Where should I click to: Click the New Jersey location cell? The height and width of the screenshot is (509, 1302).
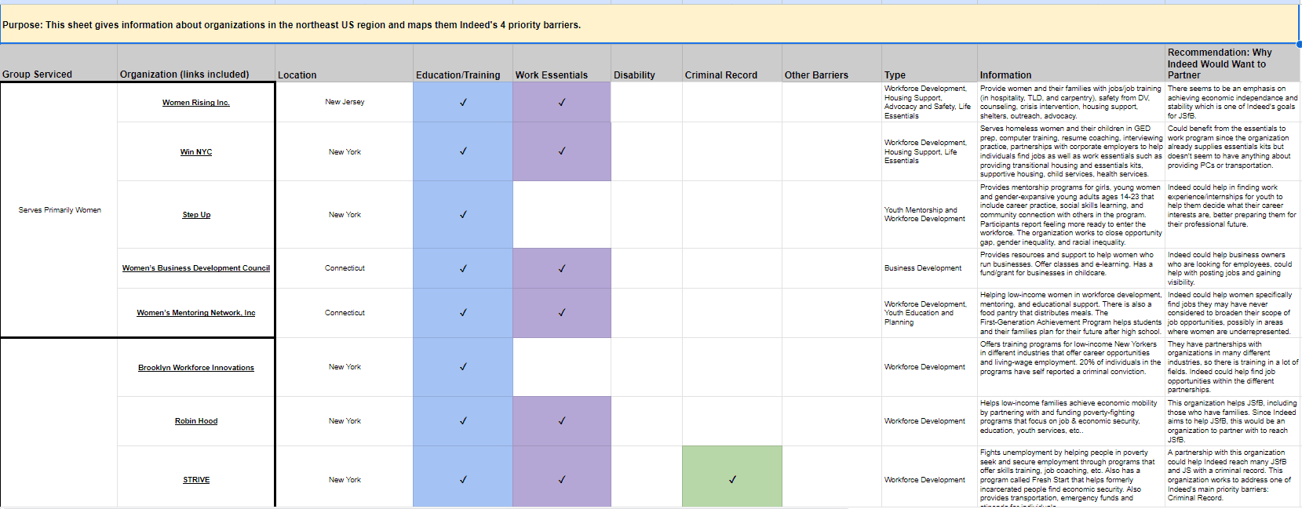click(x=344, y=102)
